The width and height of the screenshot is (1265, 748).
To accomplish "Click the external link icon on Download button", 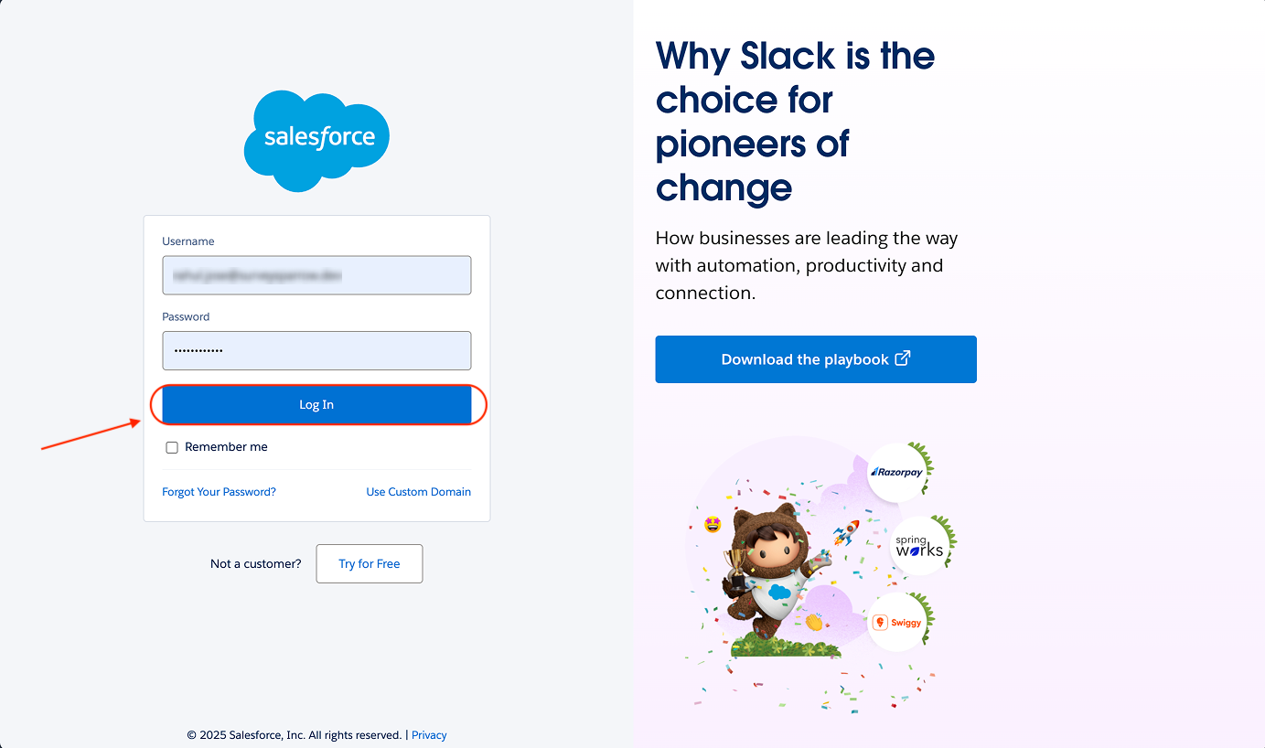I will click(902, 358).
